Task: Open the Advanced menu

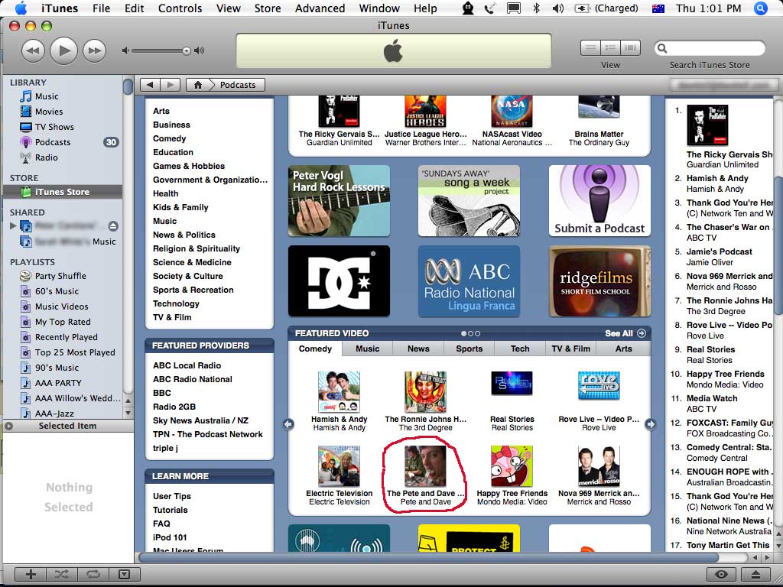Action: (320, 8)
